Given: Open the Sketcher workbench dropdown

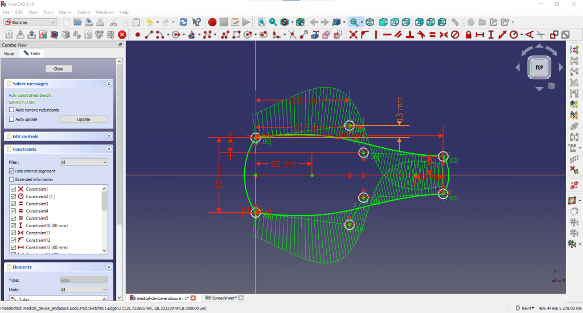Looking at the screenshot, I should pos(30,22).
